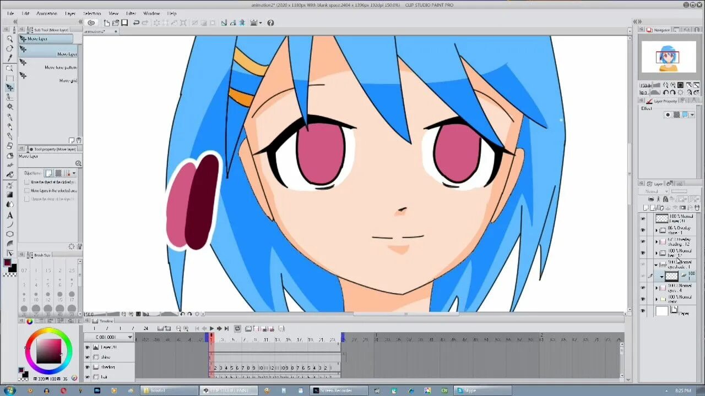Select the Operation object tool
The image size is (705, 396).
click(9, 68)
